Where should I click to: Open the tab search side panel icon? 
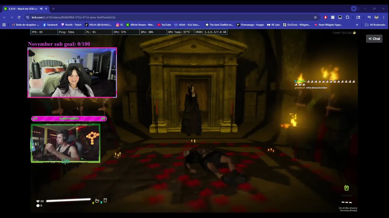click(x=358, y=17)
